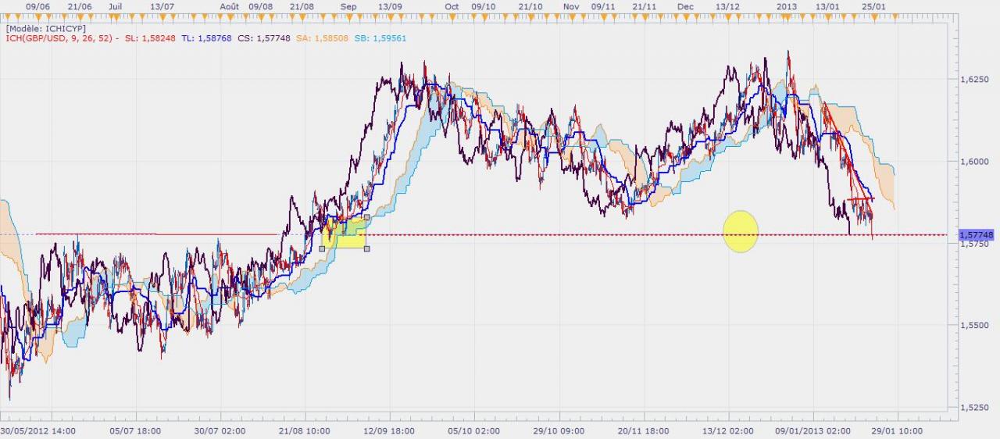Screen dimensions: 1000x439
Task: Click the highlighted 1,57748 price tag
Action: pyautogui.click(x=976, y=234)
